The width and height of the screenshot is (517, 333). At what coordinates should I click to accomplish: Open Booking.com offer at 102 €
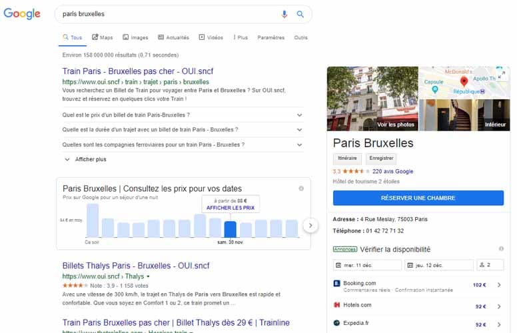tap(418, 286)
